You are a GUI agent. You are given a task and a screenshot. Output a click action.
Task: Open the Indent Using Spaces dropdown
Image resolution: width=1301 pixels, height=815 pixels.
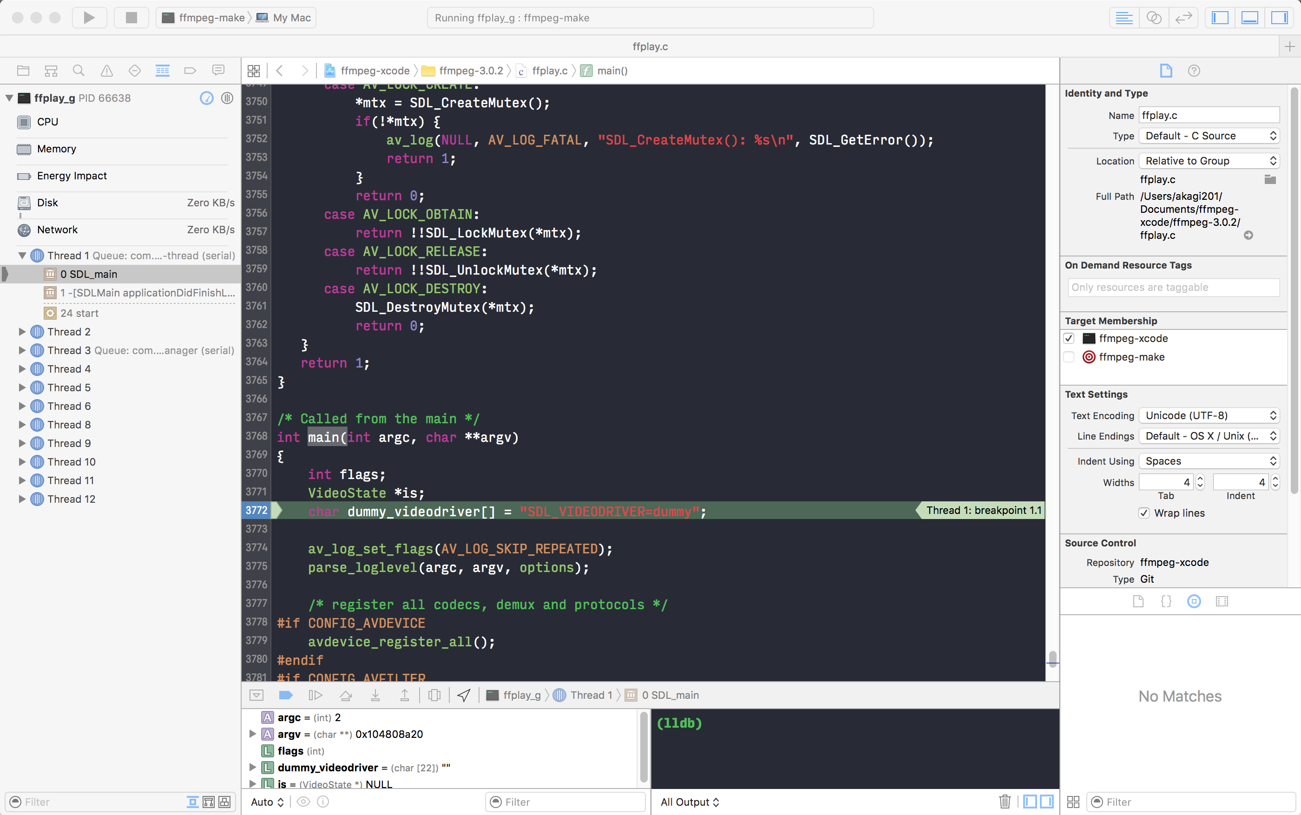tap(1209, 461)
